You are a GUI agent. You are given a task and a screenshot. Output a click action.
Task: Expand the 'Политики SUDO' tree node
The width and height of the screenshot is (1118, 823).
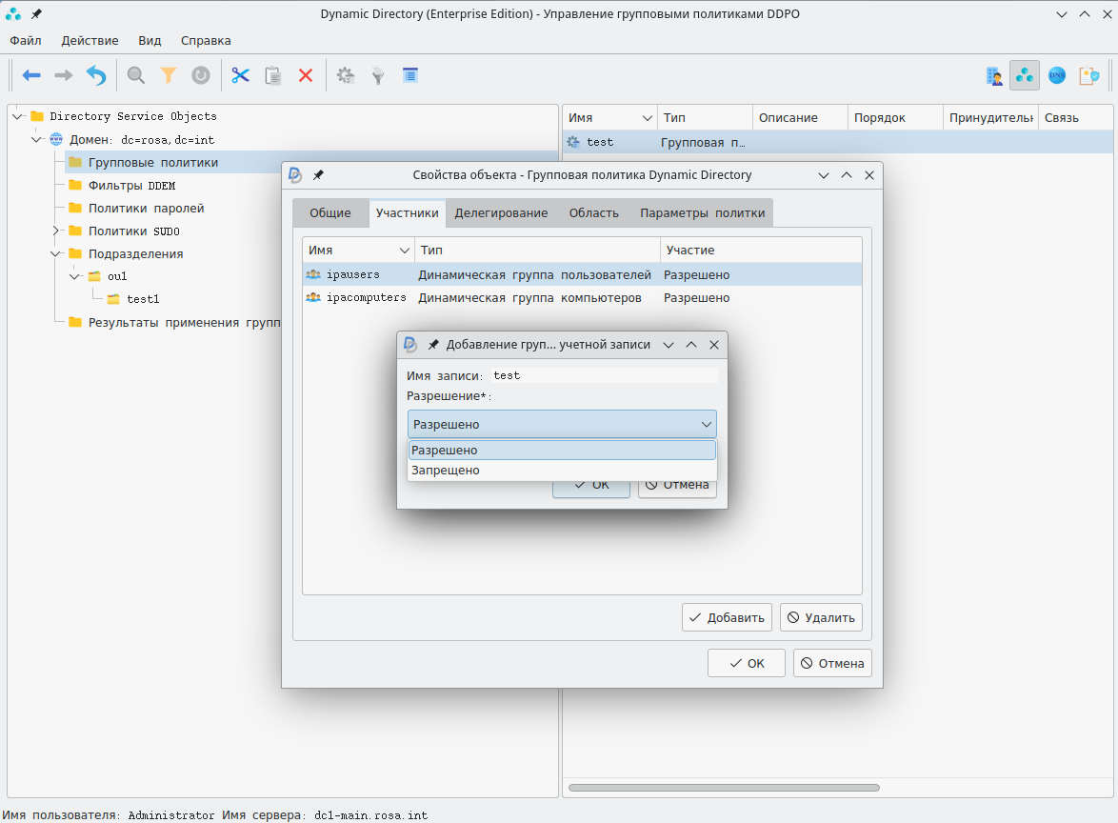[56, 231]
